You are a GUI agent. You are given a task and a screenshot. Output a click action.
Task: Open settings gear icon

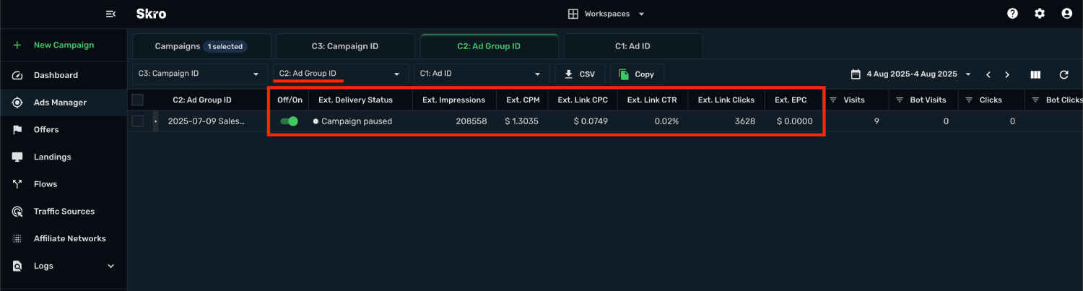click(1040, 14)
